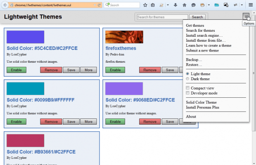Expand the dropdown arrow before hamburger menu

pyautogui.click(x=242, y=5)
